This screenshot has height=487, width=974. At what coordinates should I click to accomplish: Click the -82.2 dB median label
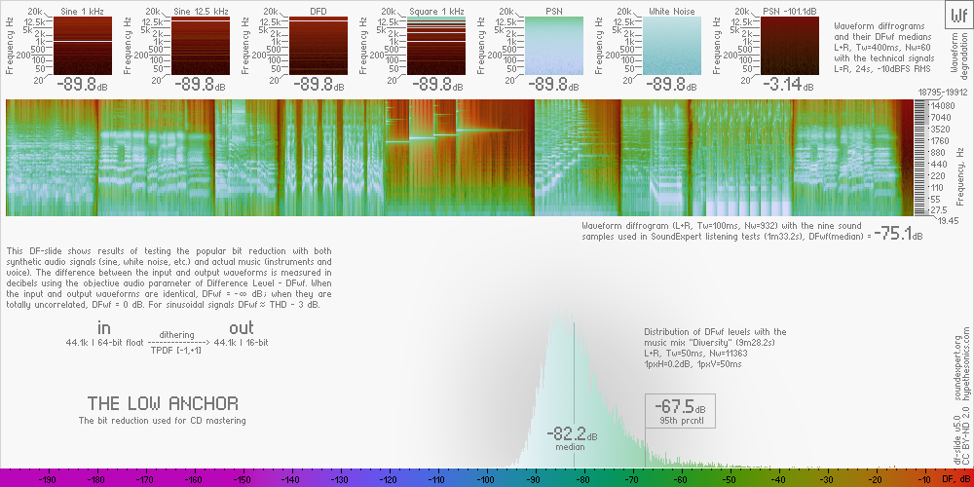pos(572,438)
